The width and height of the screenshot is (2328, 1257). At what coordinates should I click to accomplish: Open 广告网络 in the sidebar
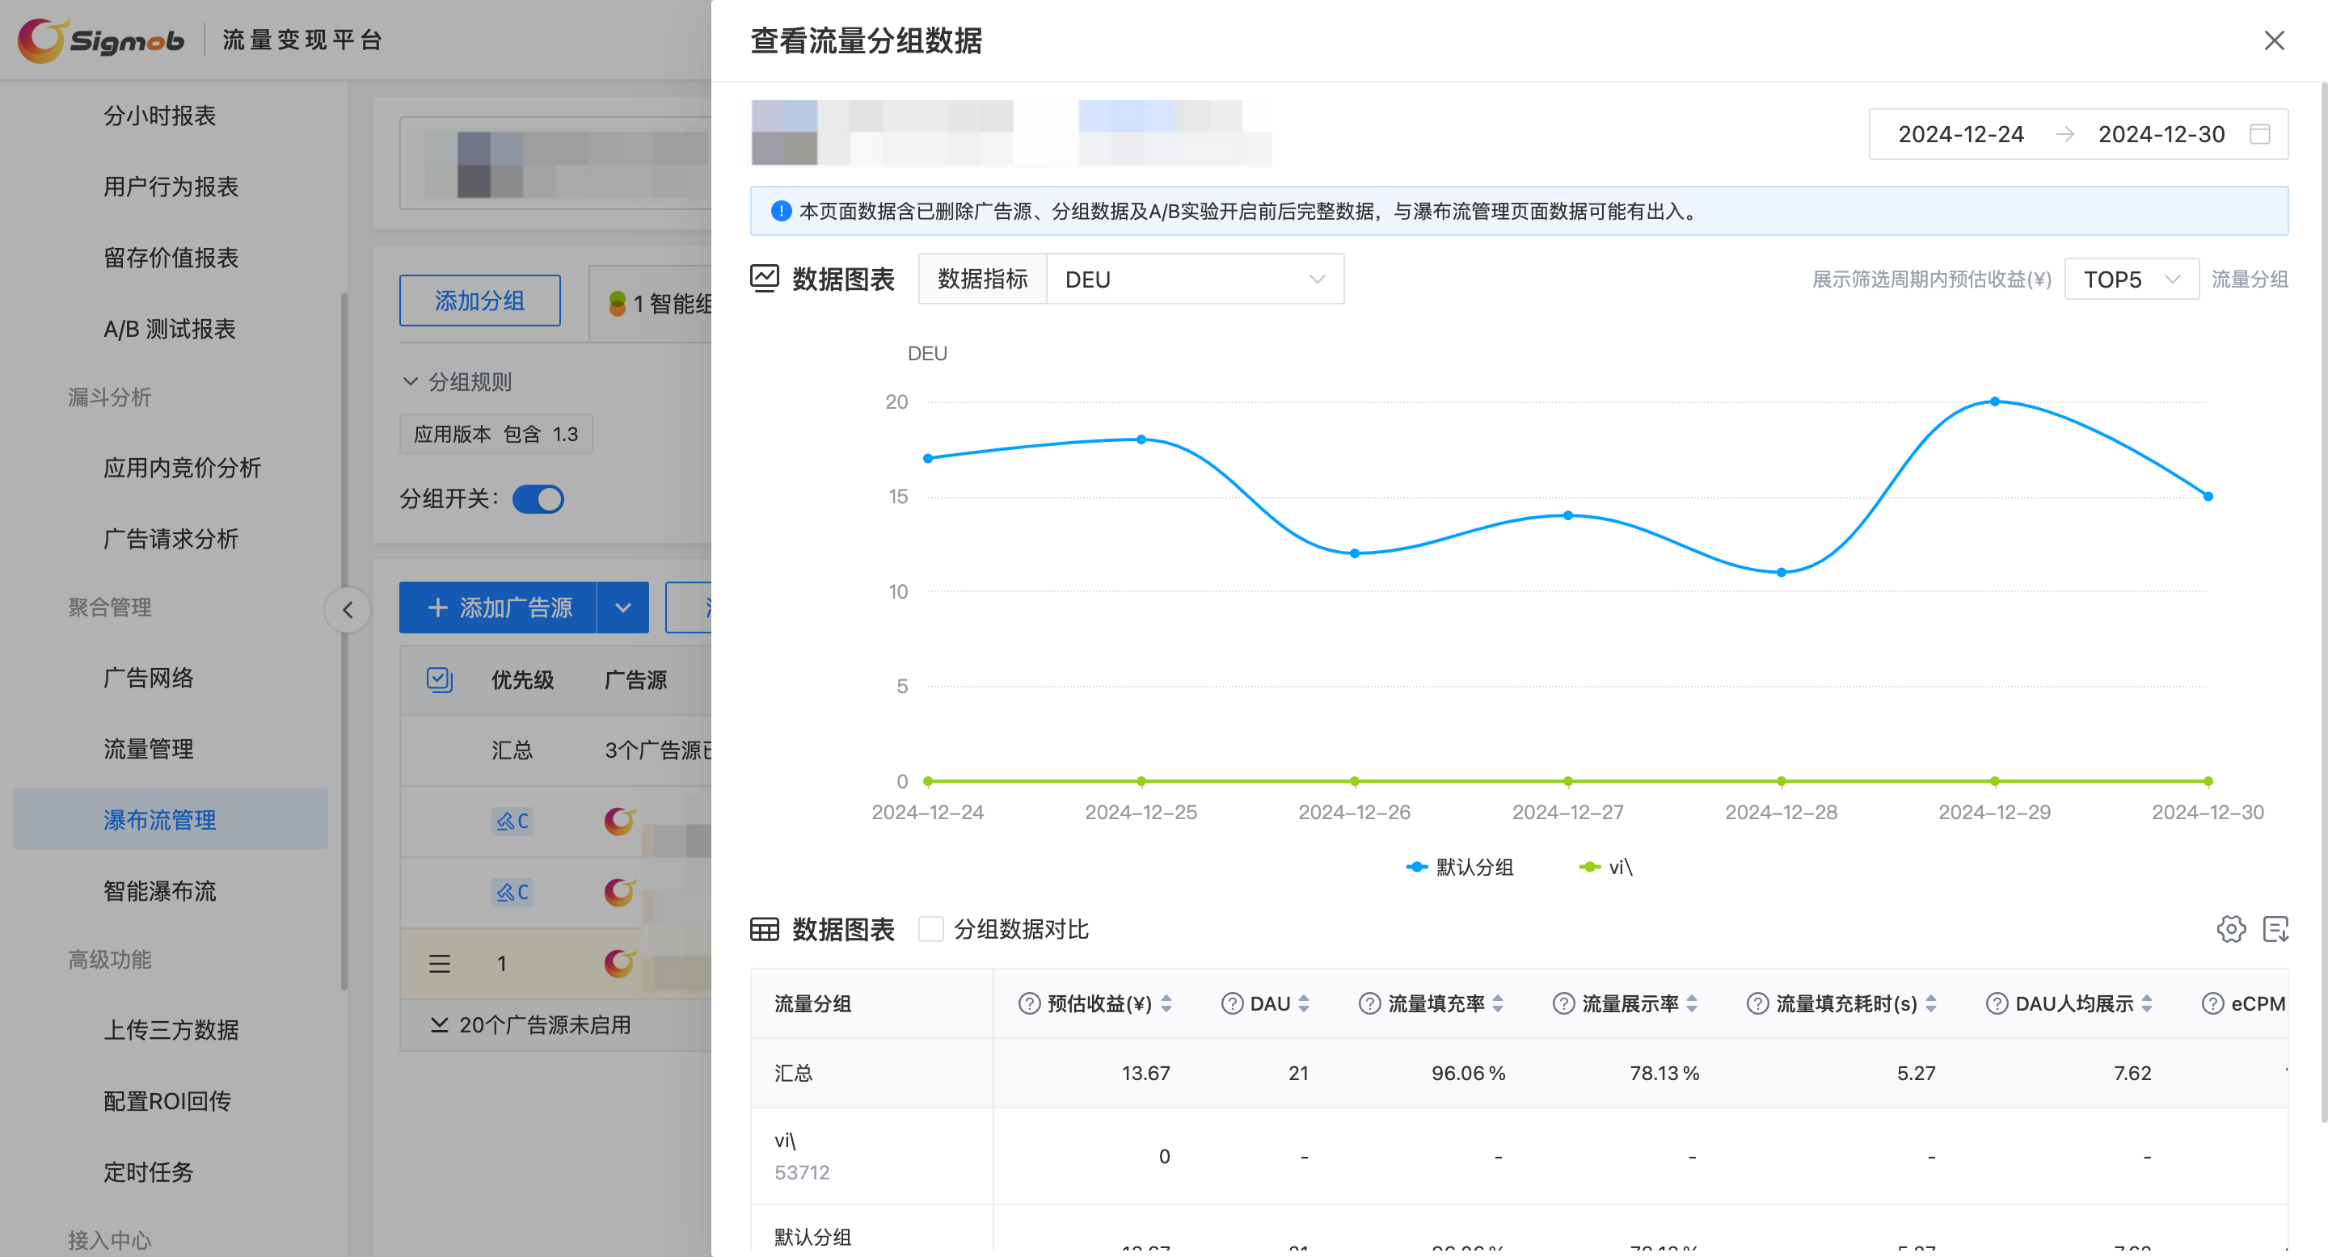tap(148, 678)
